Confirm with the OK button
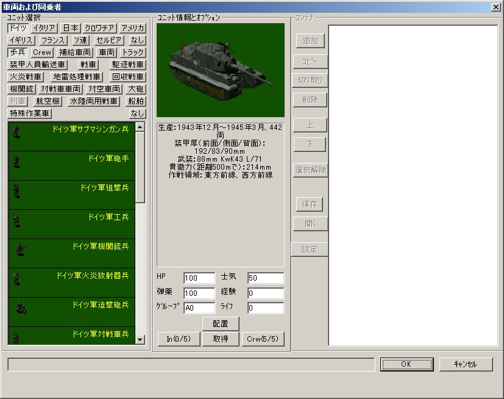 point(406,364)
